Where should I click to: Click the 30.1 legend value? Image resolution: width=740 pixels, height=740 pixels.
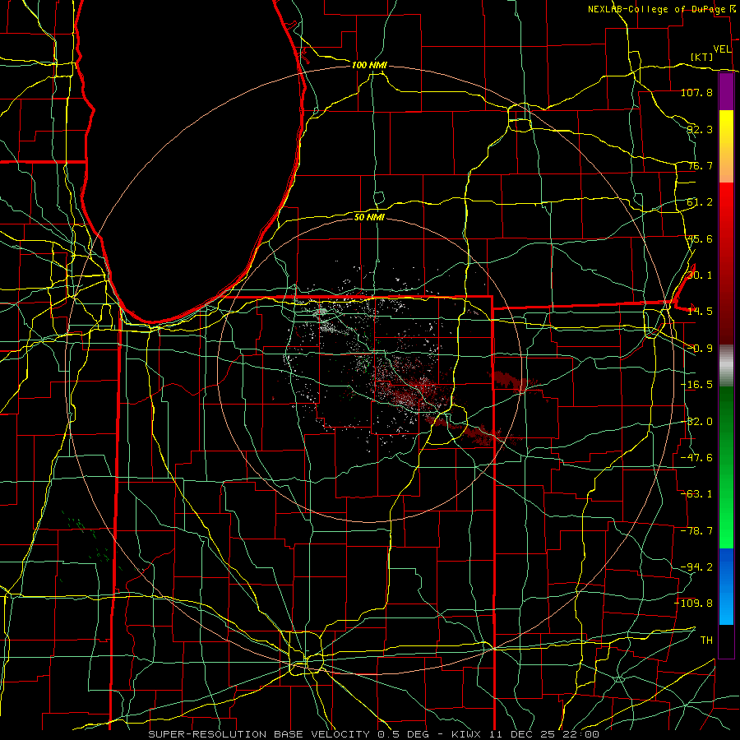[700, 275]
